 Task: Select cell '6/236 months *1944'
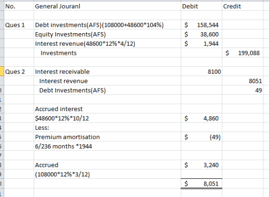pos(107,146)
